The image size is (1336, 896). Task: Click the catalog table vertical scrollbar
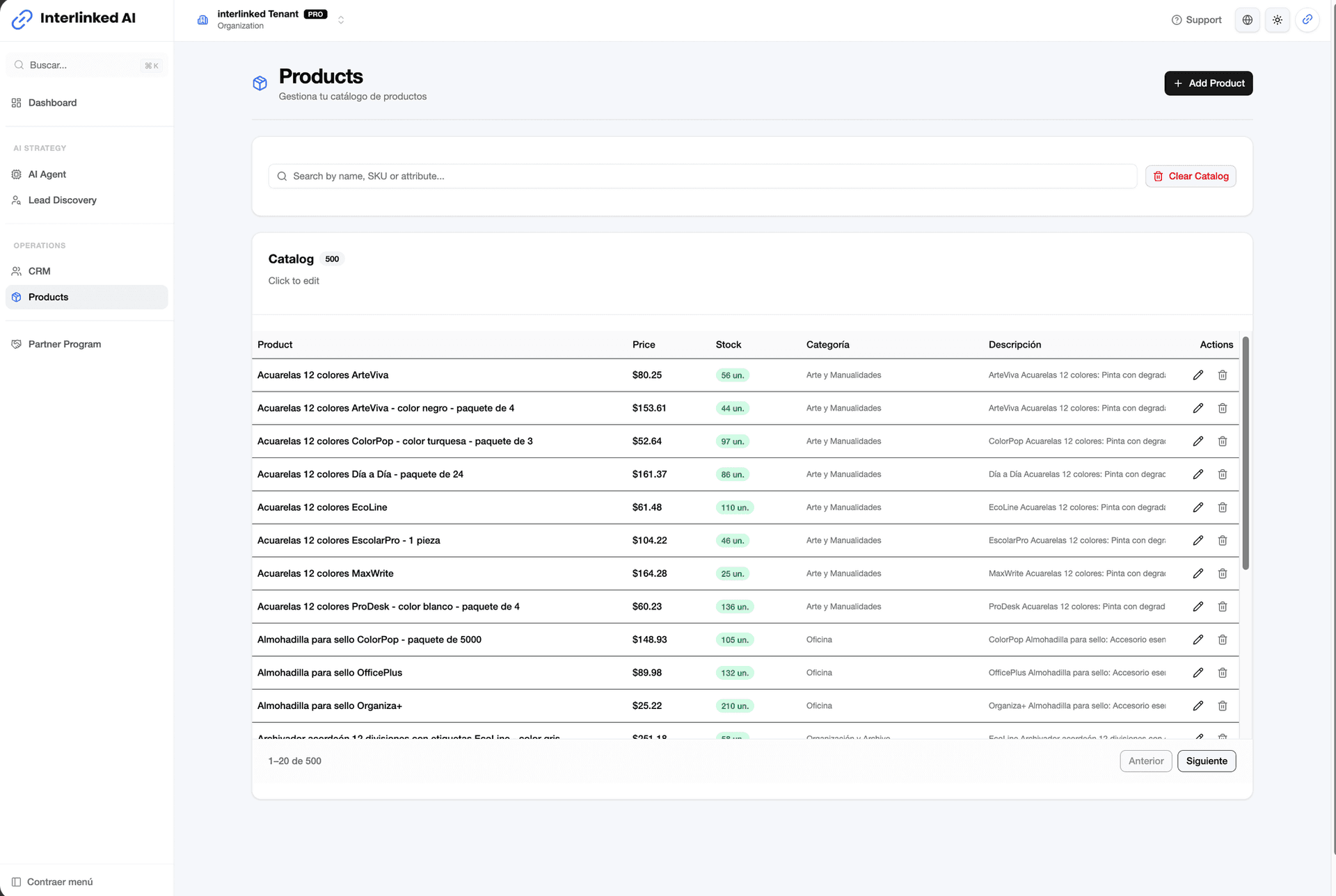click(x=1246, y=453)
